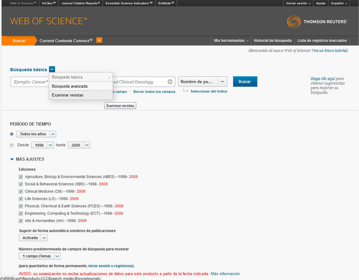Open the 1 campo (Tema) dropdown

click(x=39, y=256)
